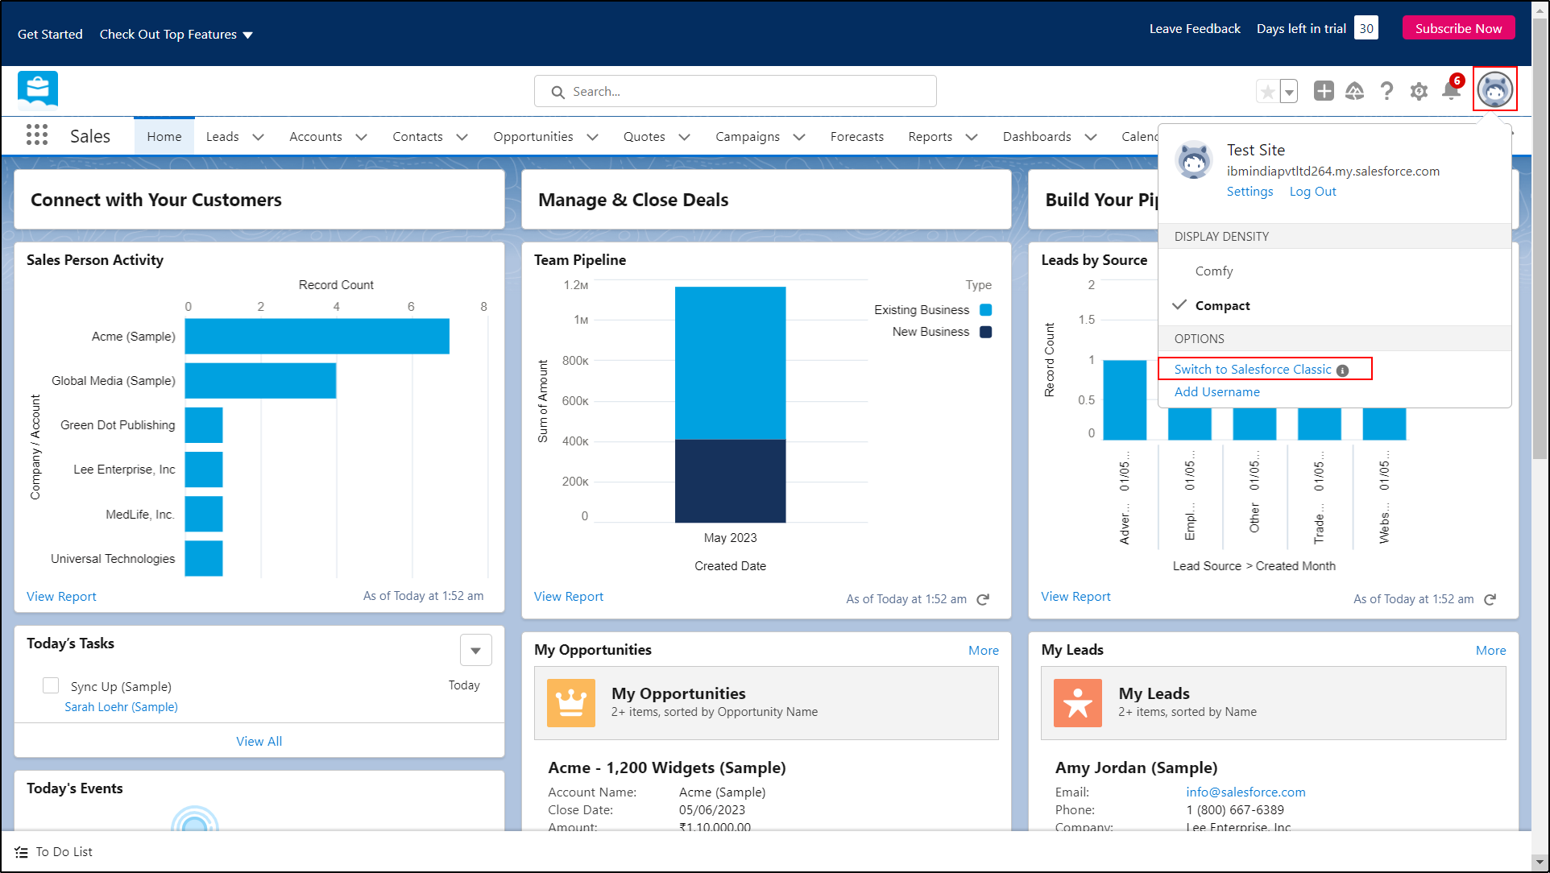Click the My Opportunities crown icon
Viewport: 1550px width, 873px height.
pos(571,703)
